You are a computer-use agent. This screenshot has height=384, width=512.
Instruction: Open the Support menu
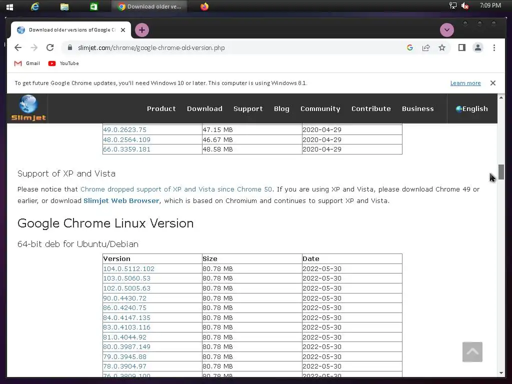(248, 108)
